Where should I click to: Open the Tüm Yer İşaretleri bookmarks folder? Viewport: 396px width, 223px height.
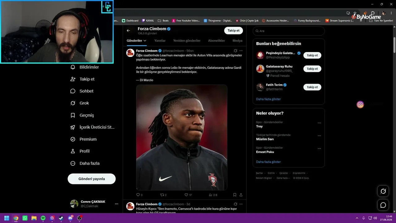(x=381, y=21)
